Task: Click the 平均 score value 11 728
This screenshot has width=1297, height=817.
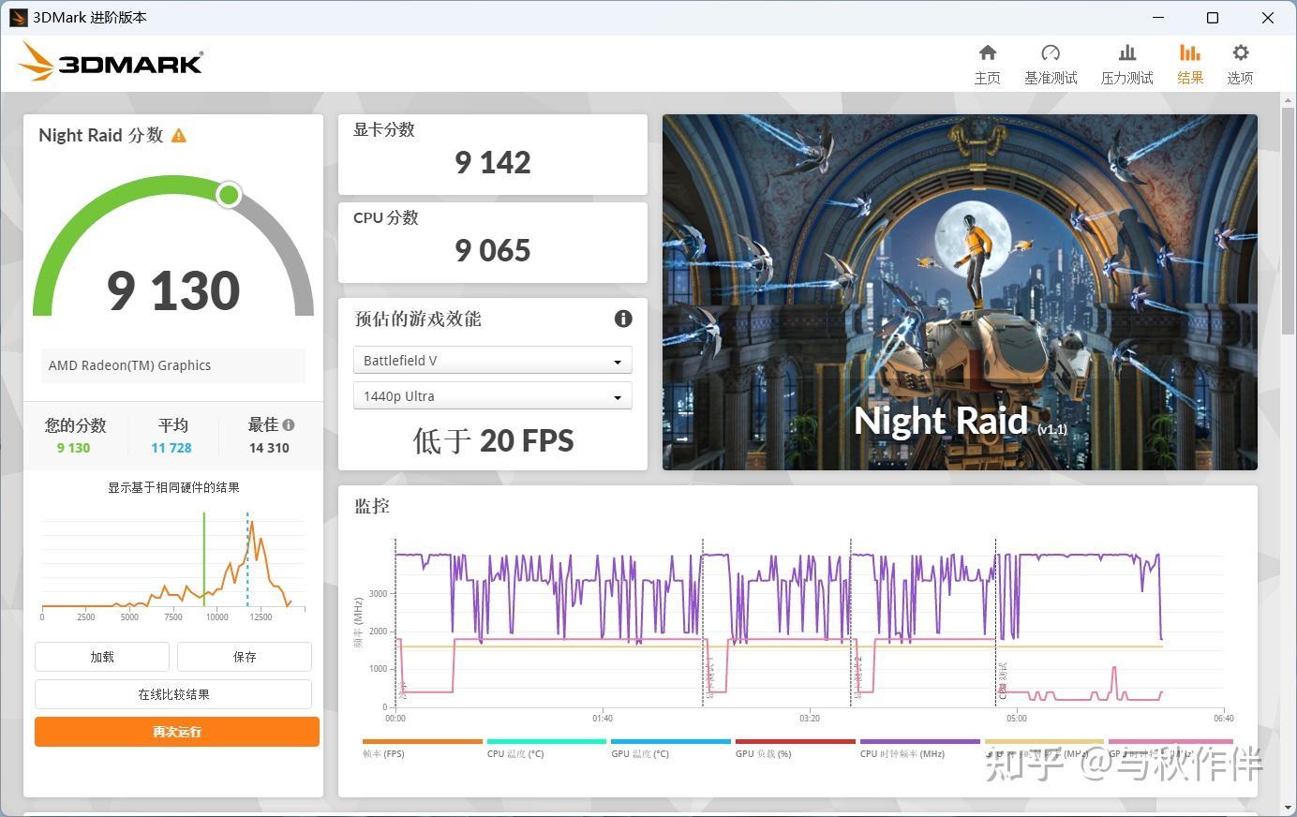Action: tap(171, 448)
